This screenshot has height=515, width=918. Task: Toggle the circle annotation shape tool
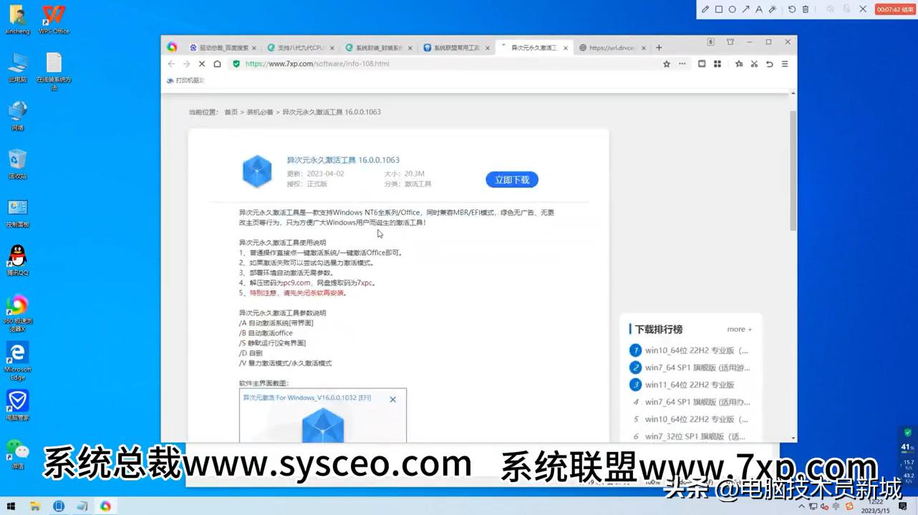click(732, 9)
